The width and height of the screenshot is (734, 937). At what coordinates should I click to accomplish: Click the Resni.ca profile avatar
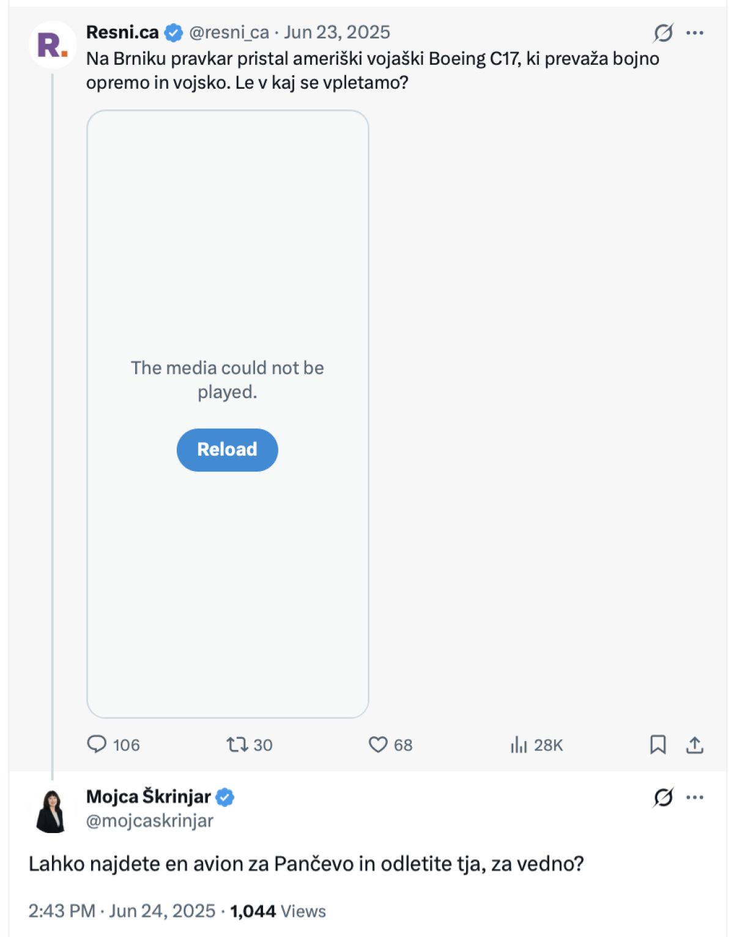pos(52,46)
